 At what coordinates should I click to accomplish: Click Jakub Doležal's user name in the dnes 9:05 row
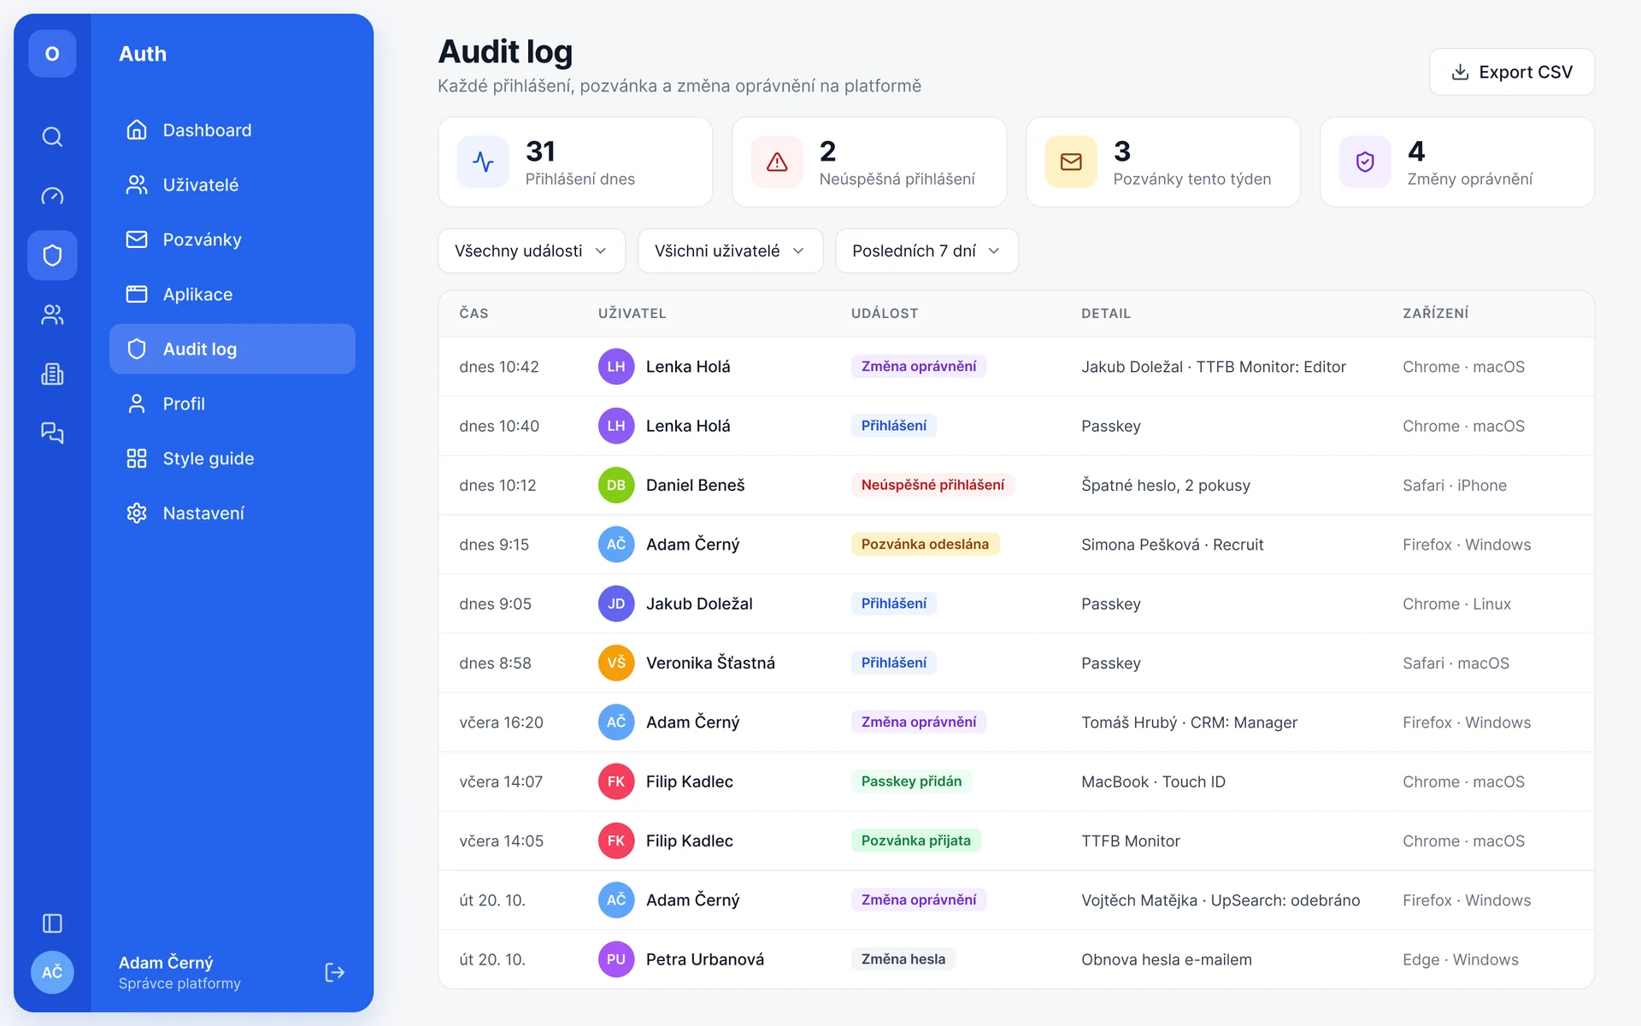coord(699,604)
